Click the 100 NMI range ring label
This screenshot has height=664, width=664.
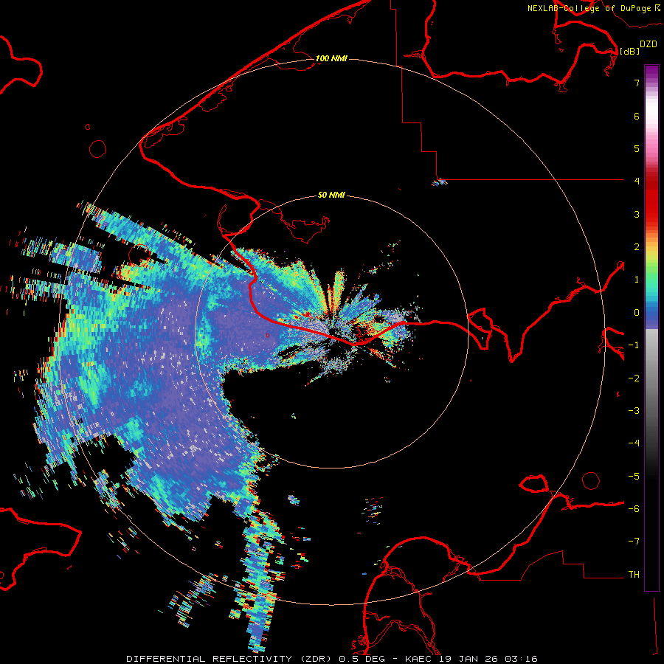pyautogui.click(x=331, y=58)
